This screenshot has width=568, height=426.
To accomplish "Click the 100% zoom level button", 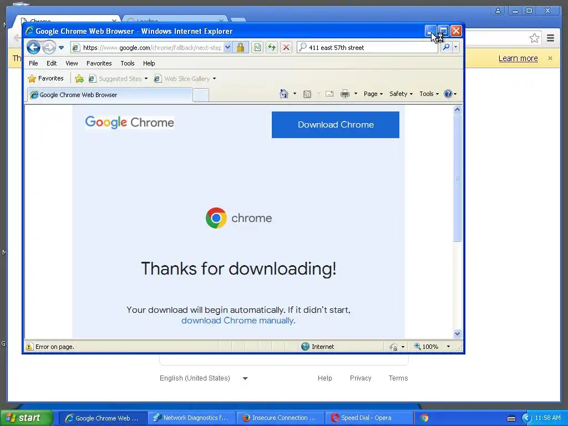I will pos(427,347).
